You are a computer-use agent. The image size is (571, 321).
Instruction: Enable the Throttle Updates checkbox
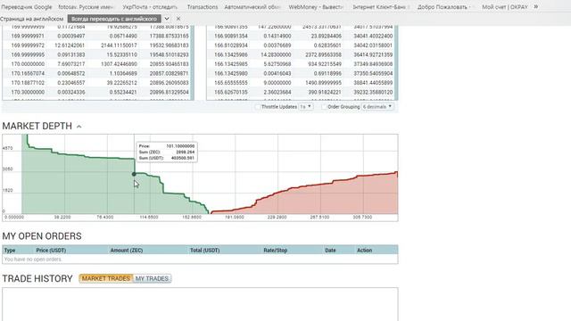coord(258,107)
